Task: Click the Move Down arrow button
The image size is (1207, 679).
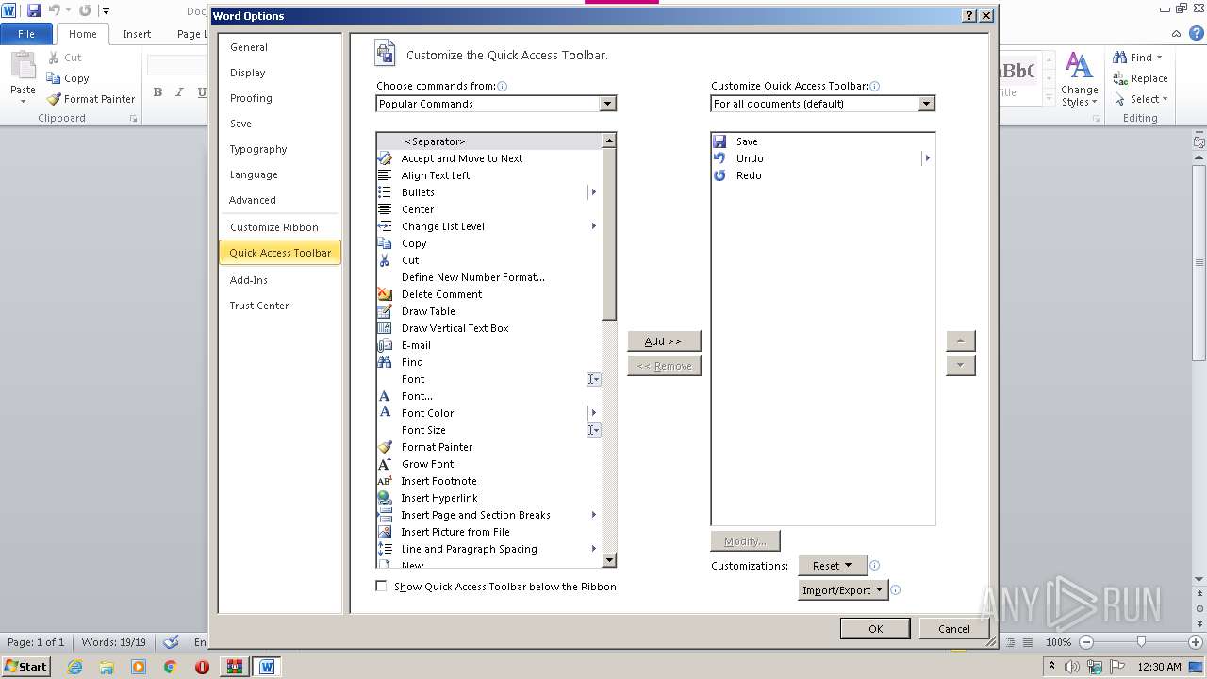Action: click(x=960, y=365)
